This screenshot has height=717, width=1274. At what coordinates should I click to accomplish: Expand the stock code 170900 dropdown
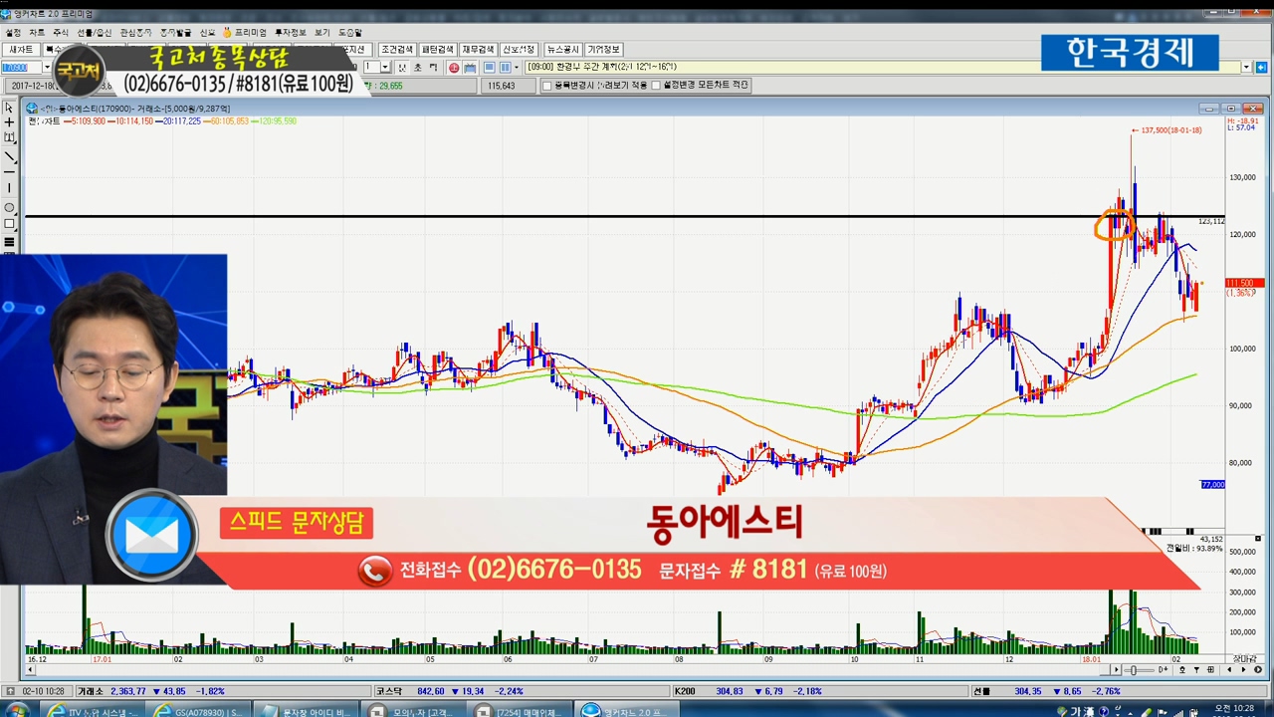46,68
